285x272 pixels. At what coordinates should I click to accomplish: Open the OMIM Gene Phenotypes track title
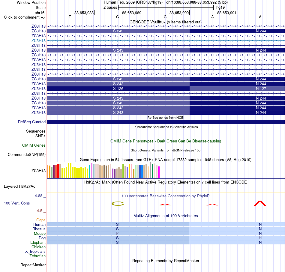point(166,141)
